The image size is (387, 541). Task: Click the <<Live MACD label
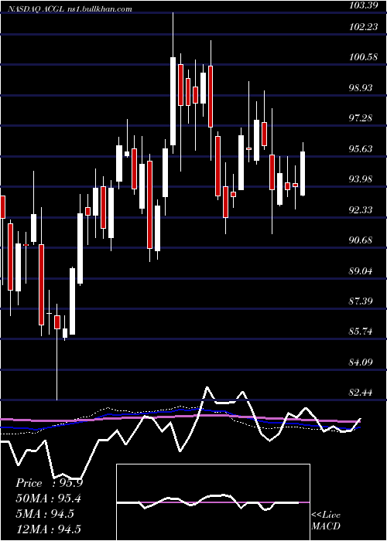pos(326,520)
